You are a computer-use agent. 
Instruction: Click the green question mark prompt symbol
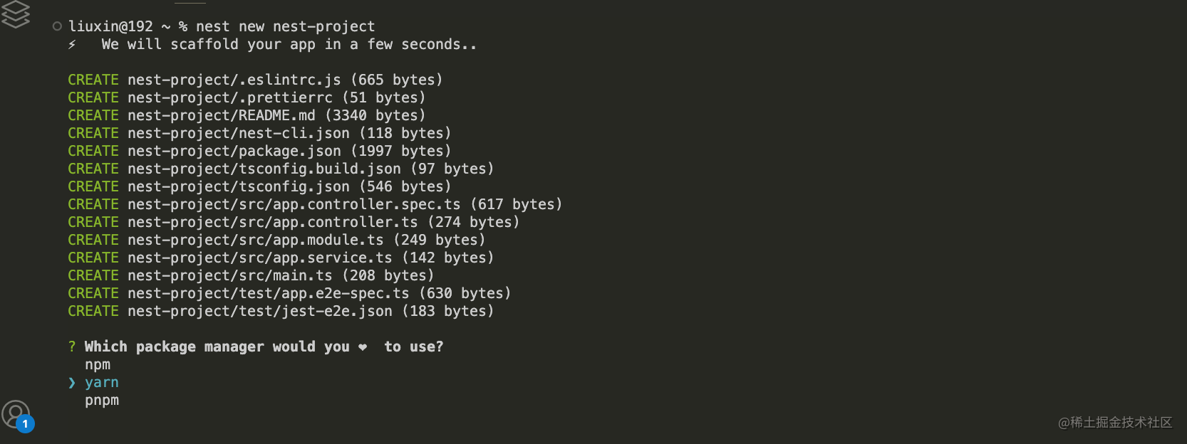(72, 347)
